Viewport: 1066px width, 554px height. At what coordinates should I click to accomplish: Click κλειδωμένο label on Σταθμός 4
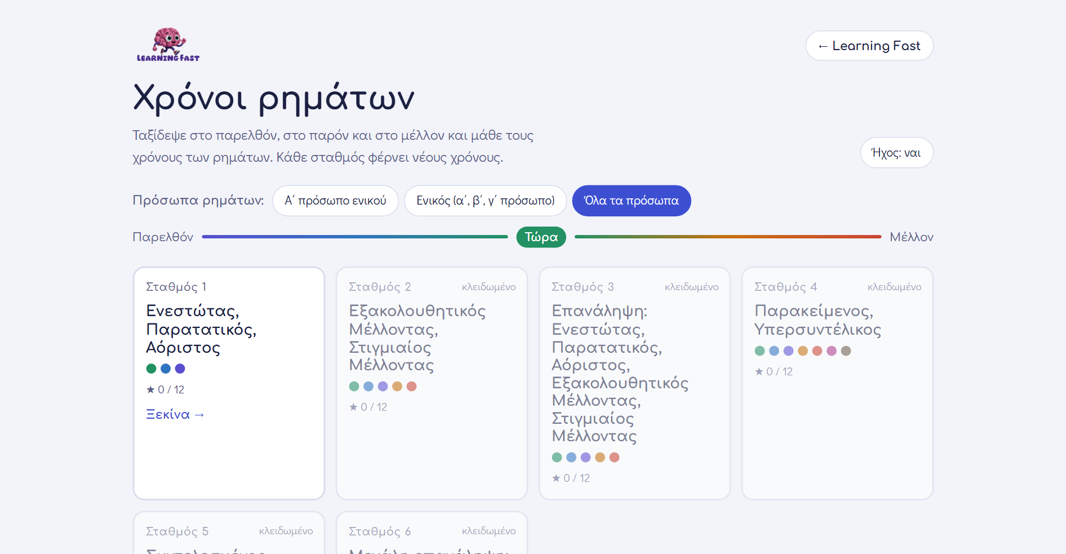coord(894,287)
